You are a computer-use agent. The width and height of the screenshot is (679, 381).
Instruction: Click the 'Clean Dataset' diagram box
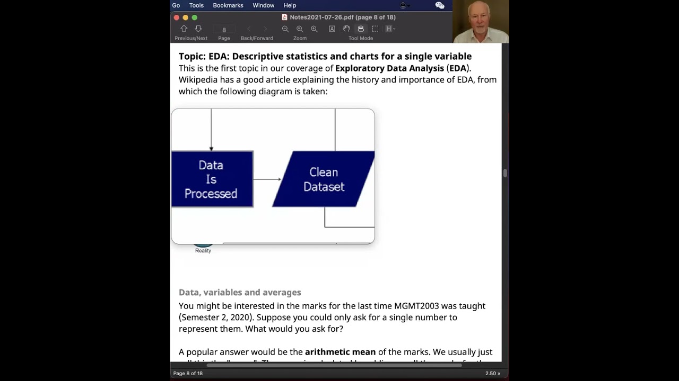324,179
